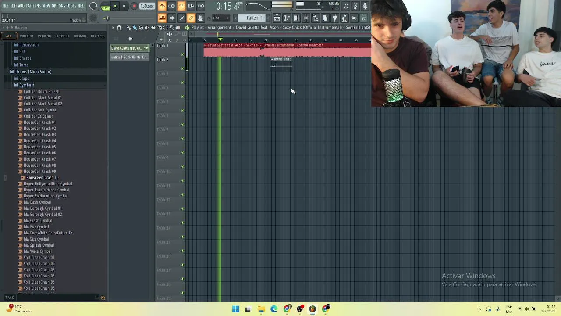The image size is (561, 316).
Task: Click the Sexy Chick audio clip on Track 1
Action: [x=288, y=50]
